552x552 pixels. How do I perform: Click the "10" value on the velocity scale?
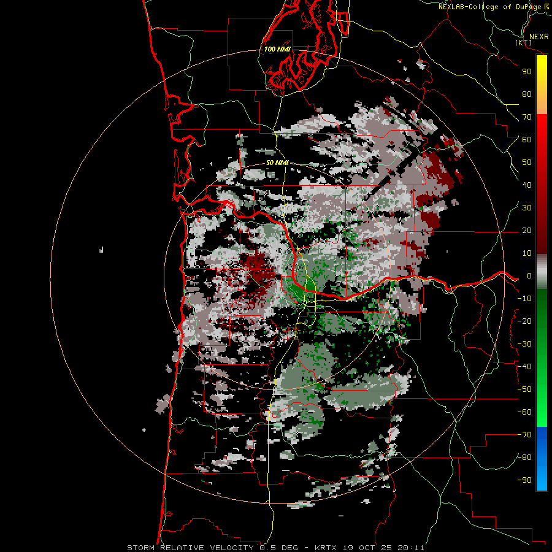tap(527, 253)
